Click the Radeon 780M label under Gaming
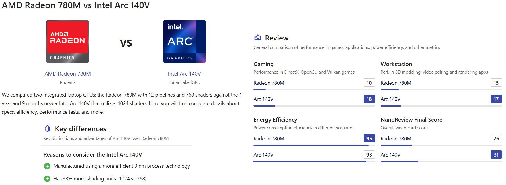 [269, 83]
